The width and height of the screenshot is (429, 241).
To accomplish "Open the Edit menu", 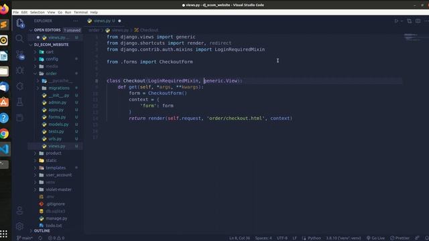I will click(24, 12).
